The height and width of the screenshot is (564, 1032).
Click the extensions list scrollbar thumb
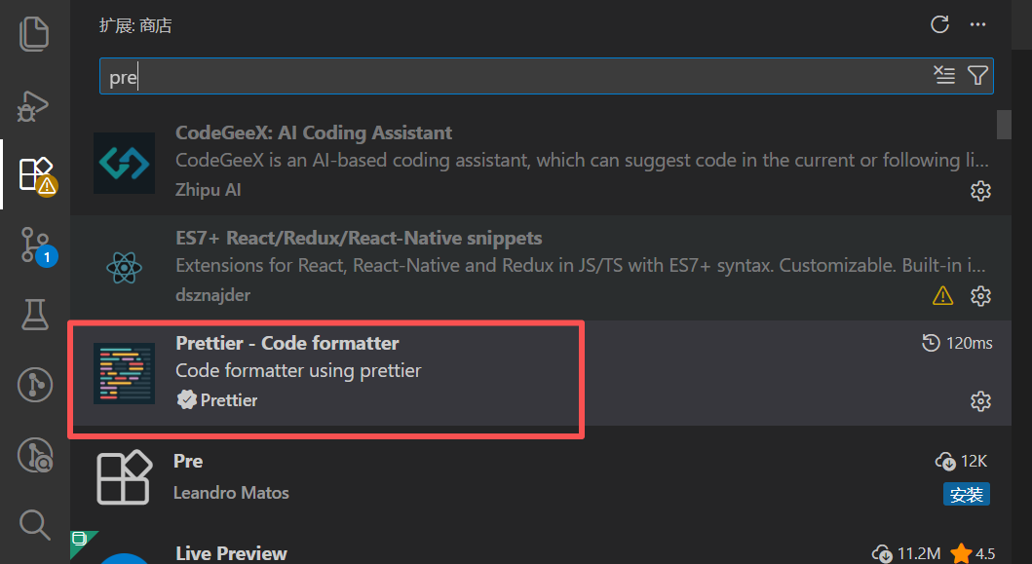tap(1004, 125)
